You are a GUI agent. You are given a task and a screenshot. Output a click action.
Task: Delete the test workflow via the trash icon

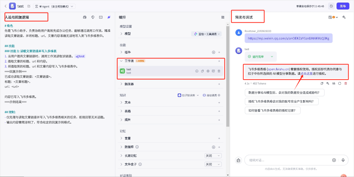coord(219,71)
